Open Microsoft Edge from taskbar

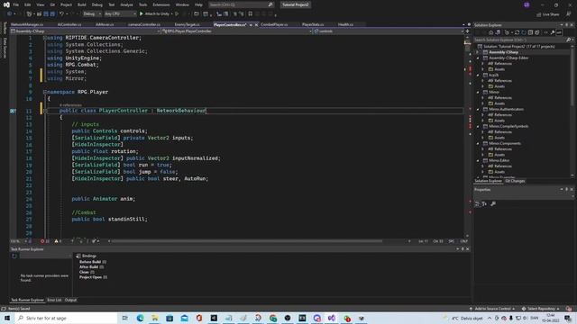tap(141, 318)
